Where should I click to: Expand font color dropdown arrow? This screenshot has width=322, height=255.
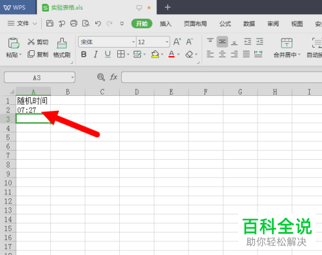coord(178,54)
